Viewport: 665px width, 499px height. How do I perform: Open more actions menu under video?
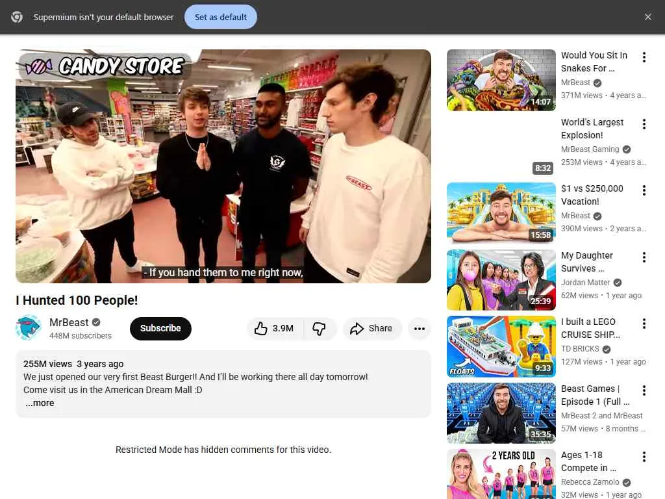point(420,328)
